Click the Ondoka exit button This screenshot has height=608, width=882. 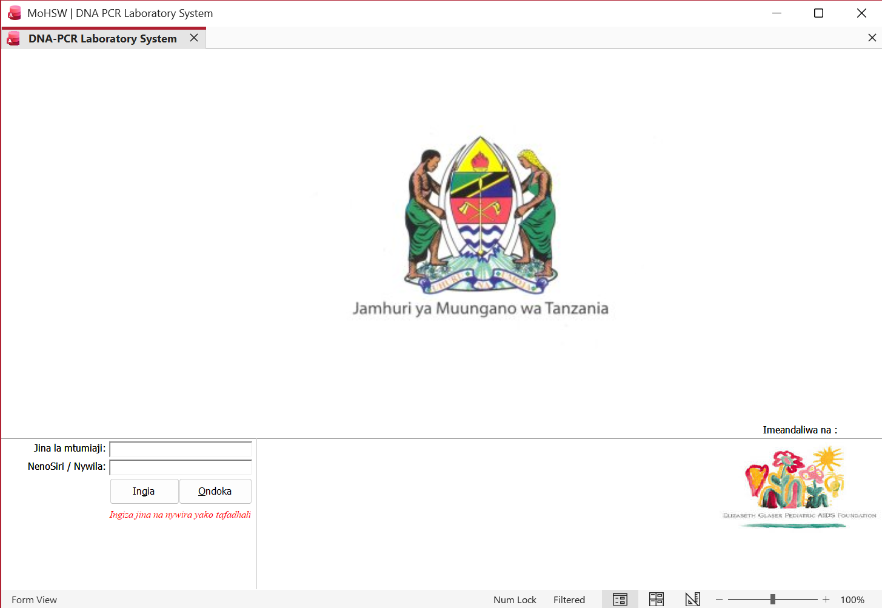(x=215, y=491)
